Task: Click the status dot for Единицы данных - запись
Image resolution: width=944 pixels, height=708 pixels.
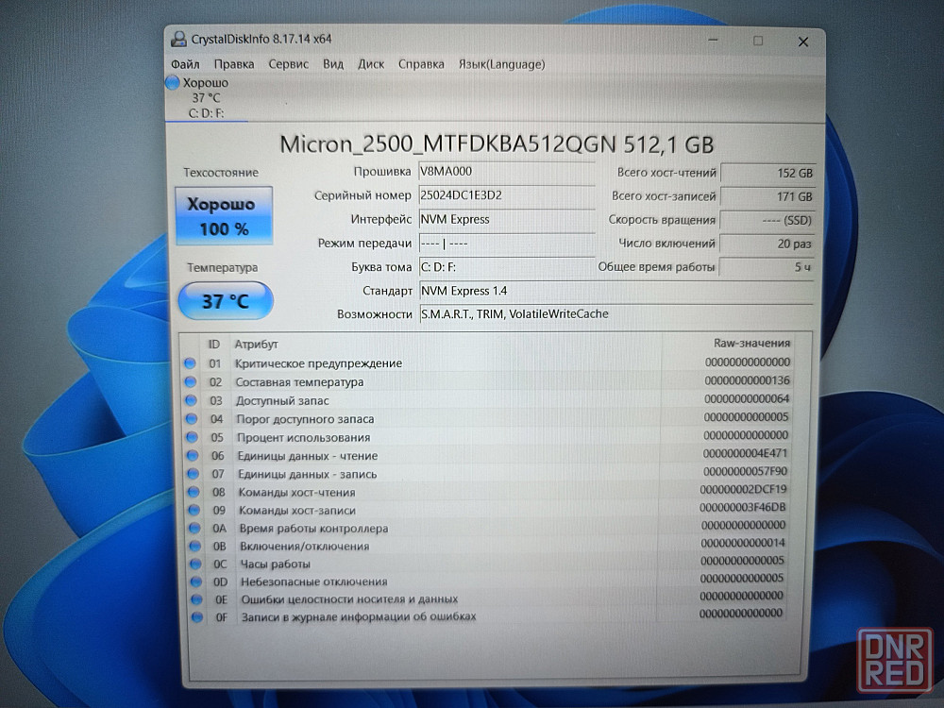Action: click(194, 474)
